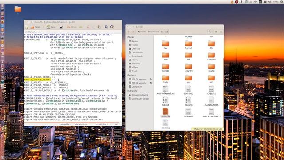Select the lib folder
This screenshot has height=160, width=284.
[211, 45]
